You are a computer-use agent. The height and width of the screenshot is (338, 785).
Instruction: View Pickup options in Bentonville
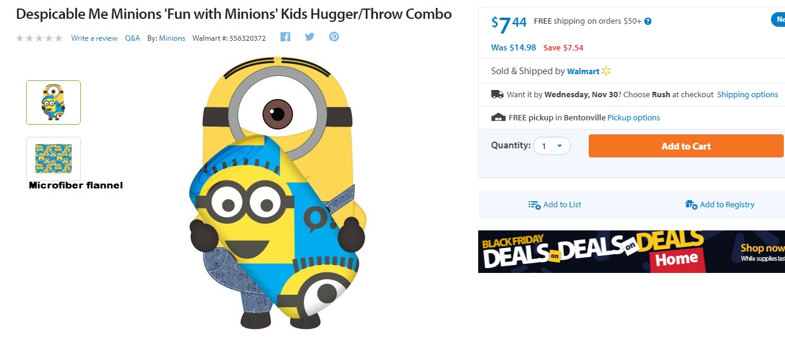[x=633, y=117]
